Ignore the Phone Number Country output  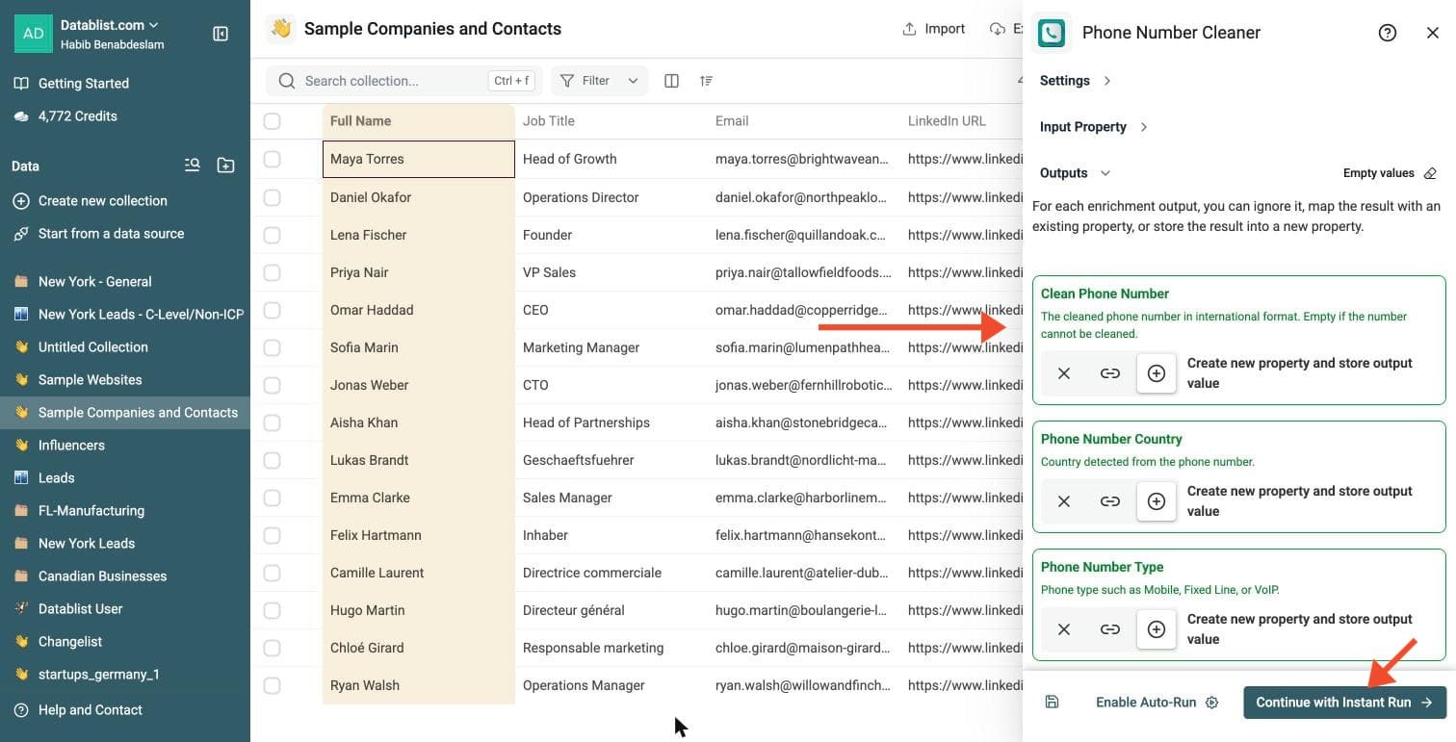tap(1064, 501)
